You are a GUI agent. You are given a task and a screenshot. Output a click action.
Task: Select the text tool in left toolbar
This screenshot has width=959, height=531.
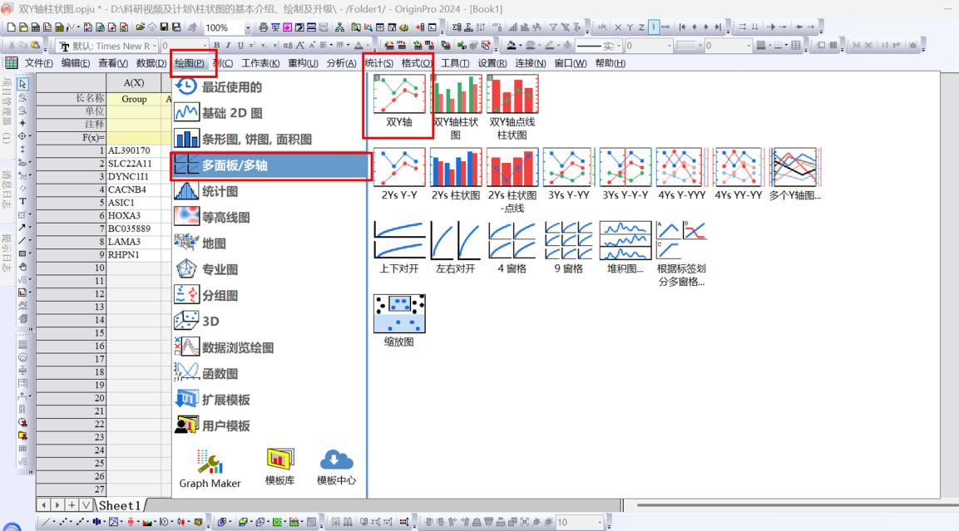(x=22, y=201)
